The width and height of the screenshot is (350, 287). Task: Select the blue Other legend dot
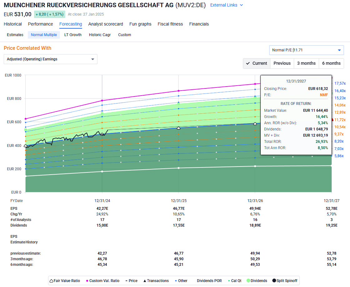pyautogui.click(x=175, y=280)
